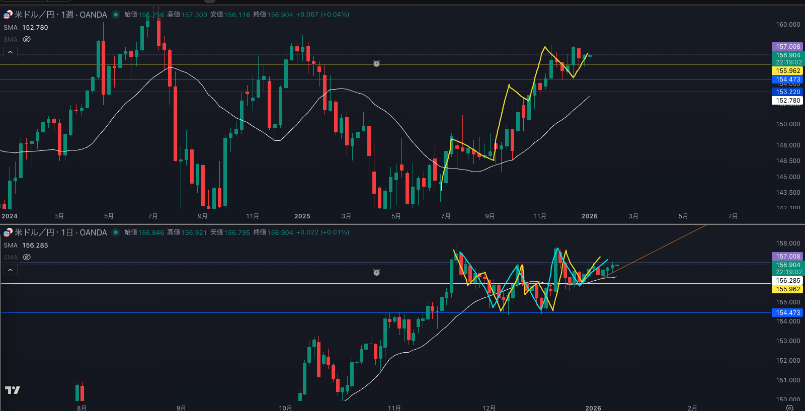Click the yellow 155.962 price label, weekly chart
This screenshot has height=411, width=805.
(x=787, y=71)
